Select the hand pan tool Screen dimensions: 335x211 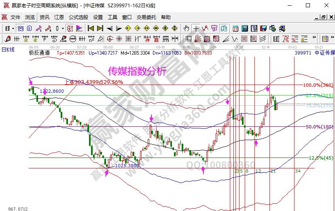click(x=186, y=28)
